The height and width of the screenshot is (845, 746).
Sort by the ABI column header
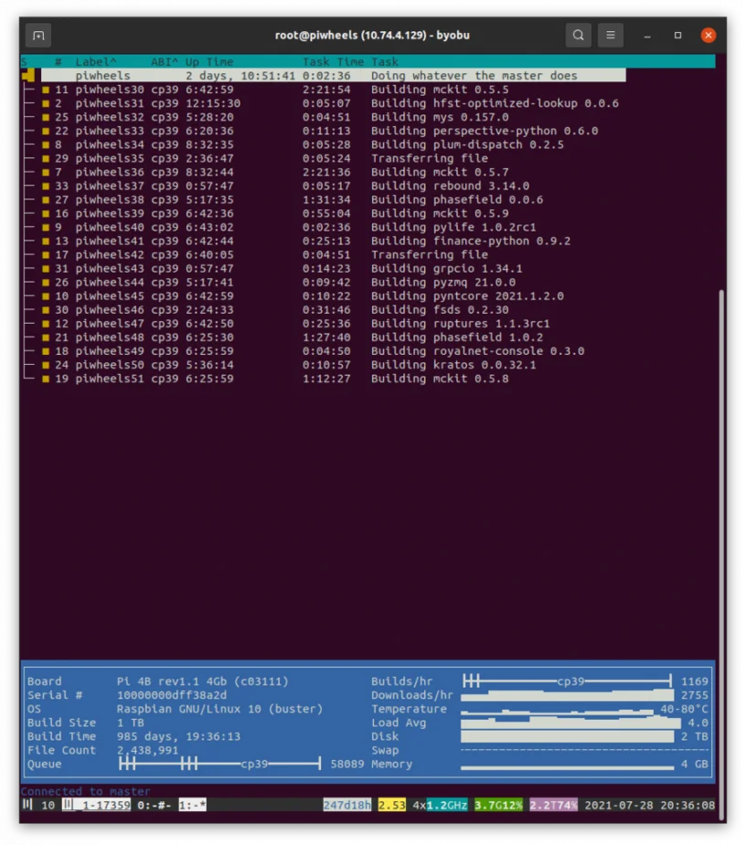coord(165,62)
